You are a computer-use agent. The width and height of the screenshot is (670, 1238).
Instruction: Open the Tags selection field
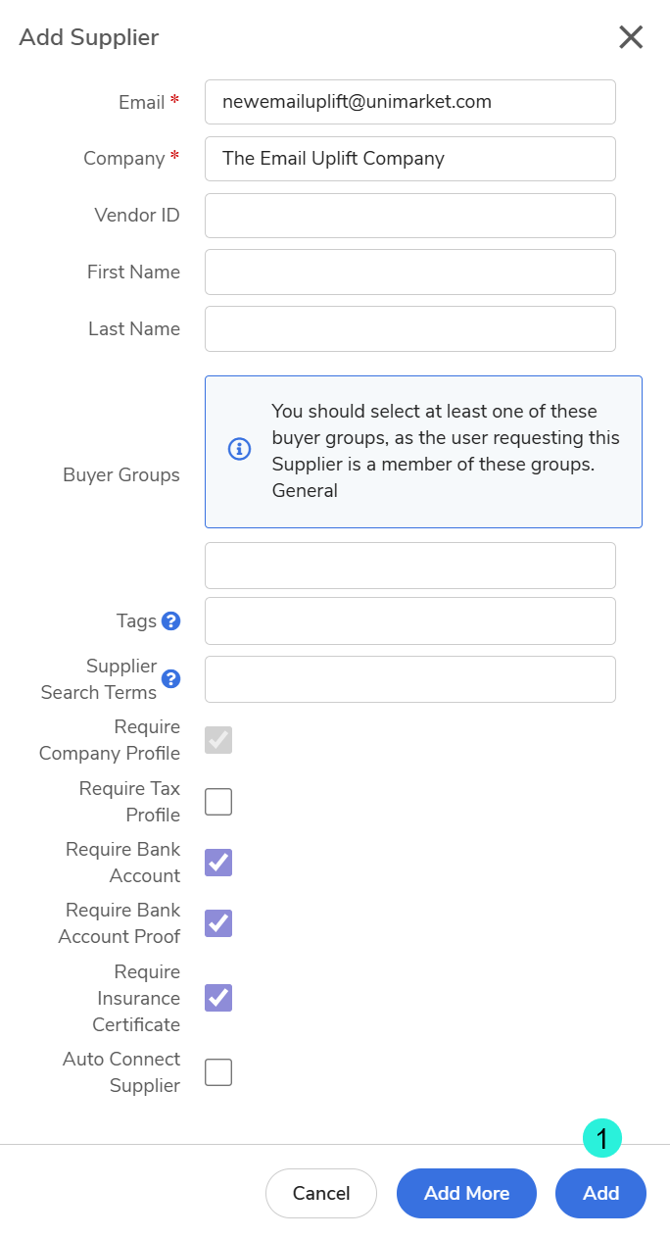(x=409, y=620)
